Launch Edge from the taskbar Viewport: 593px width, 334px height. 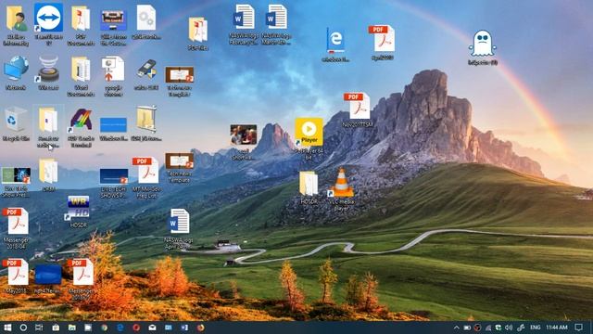pyautogui.click(x=120, y=328)
